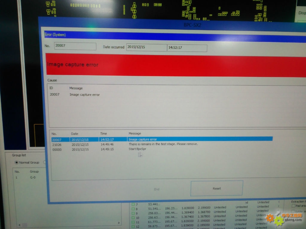Image resolution: width=306 pixels, height=229 pixels.
Task: Click the error No. field showing 20007
Action: click(x=75, y=46)
